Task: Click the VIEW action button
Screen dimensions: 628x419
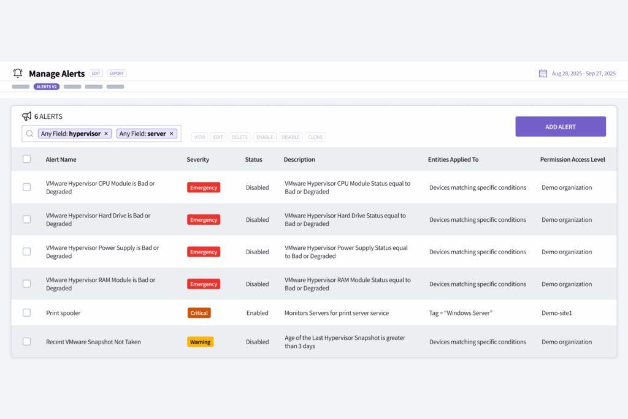Action: tap(199, 137)
